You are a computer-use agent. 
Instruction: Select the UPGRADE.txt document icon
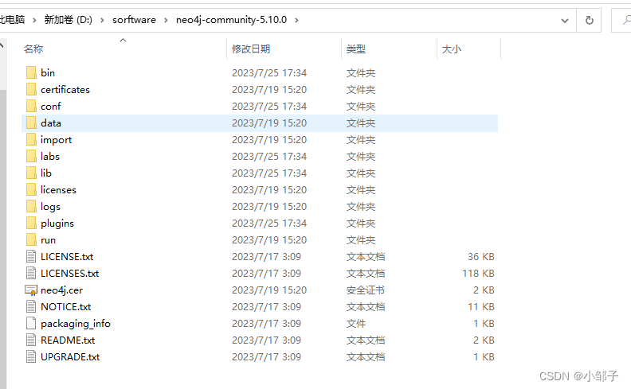pos(31,357)
